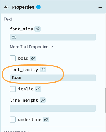Click the font_size input showing 28
This screenshot has height=132, width=106.
click(x=53, y=37)
